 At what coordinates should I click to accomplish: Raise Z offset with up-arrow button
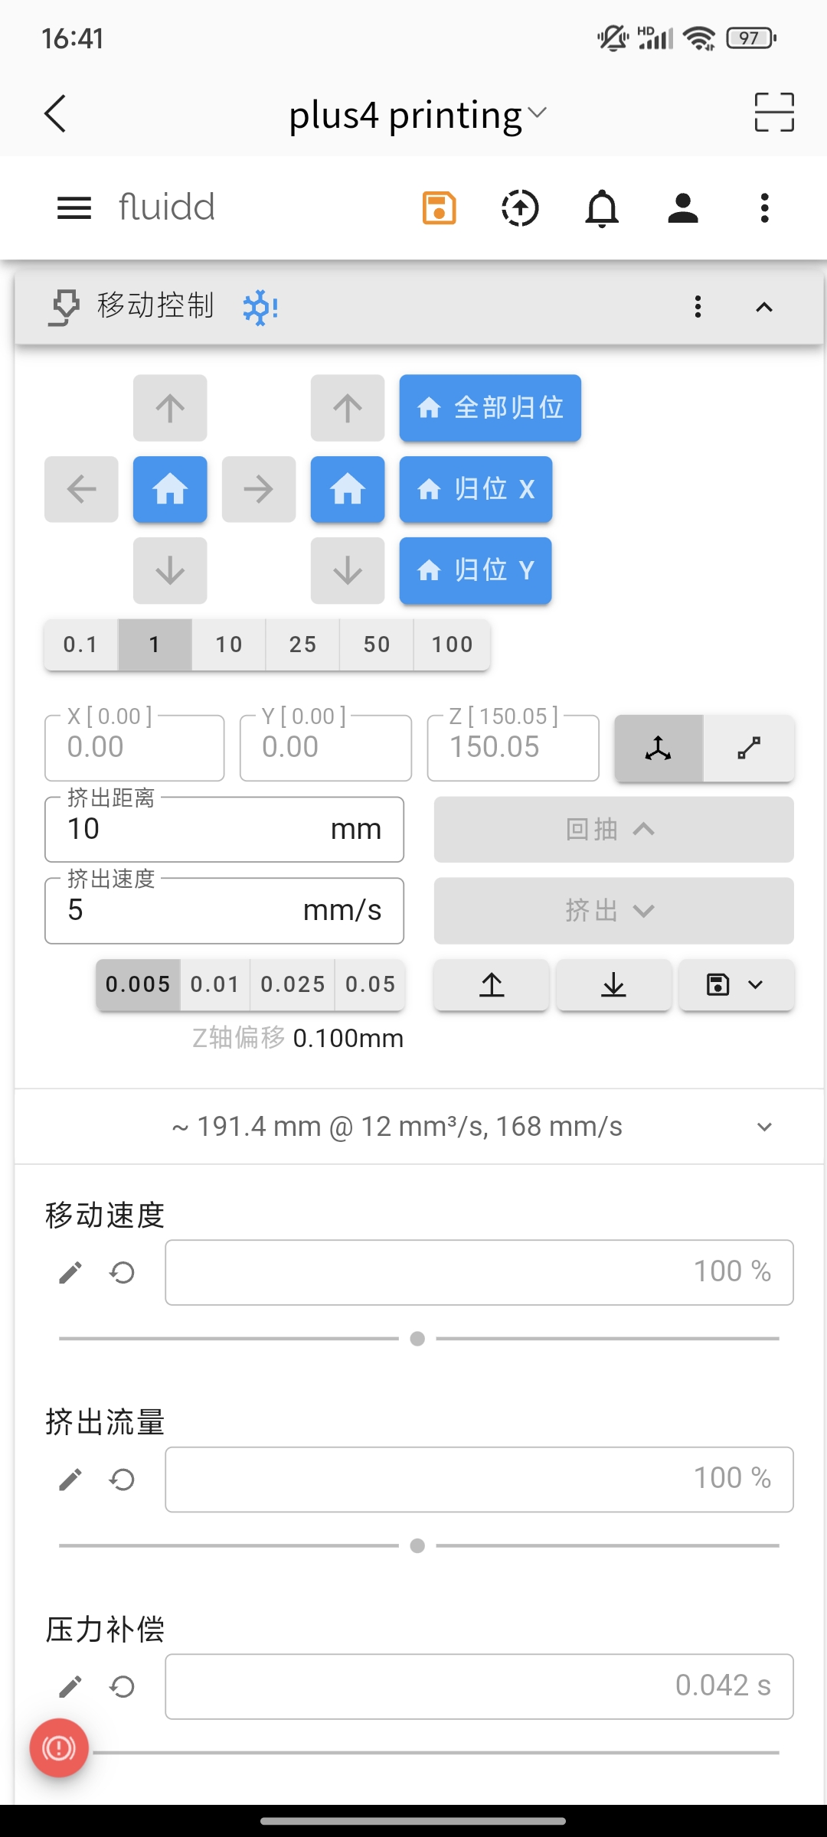click(492, 985)
